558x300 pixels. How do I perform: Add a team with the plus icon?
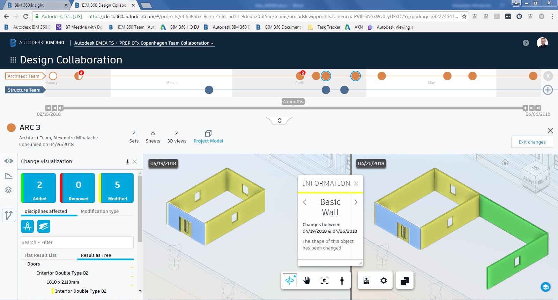coord(548,90)
